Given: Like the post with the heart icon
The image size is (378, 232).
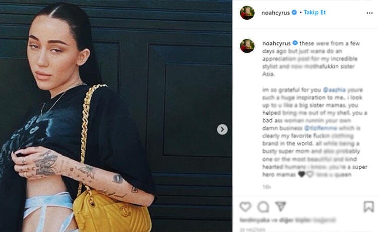Looking at the screenshot, I should pyautogui.click(x=245, y=207).
